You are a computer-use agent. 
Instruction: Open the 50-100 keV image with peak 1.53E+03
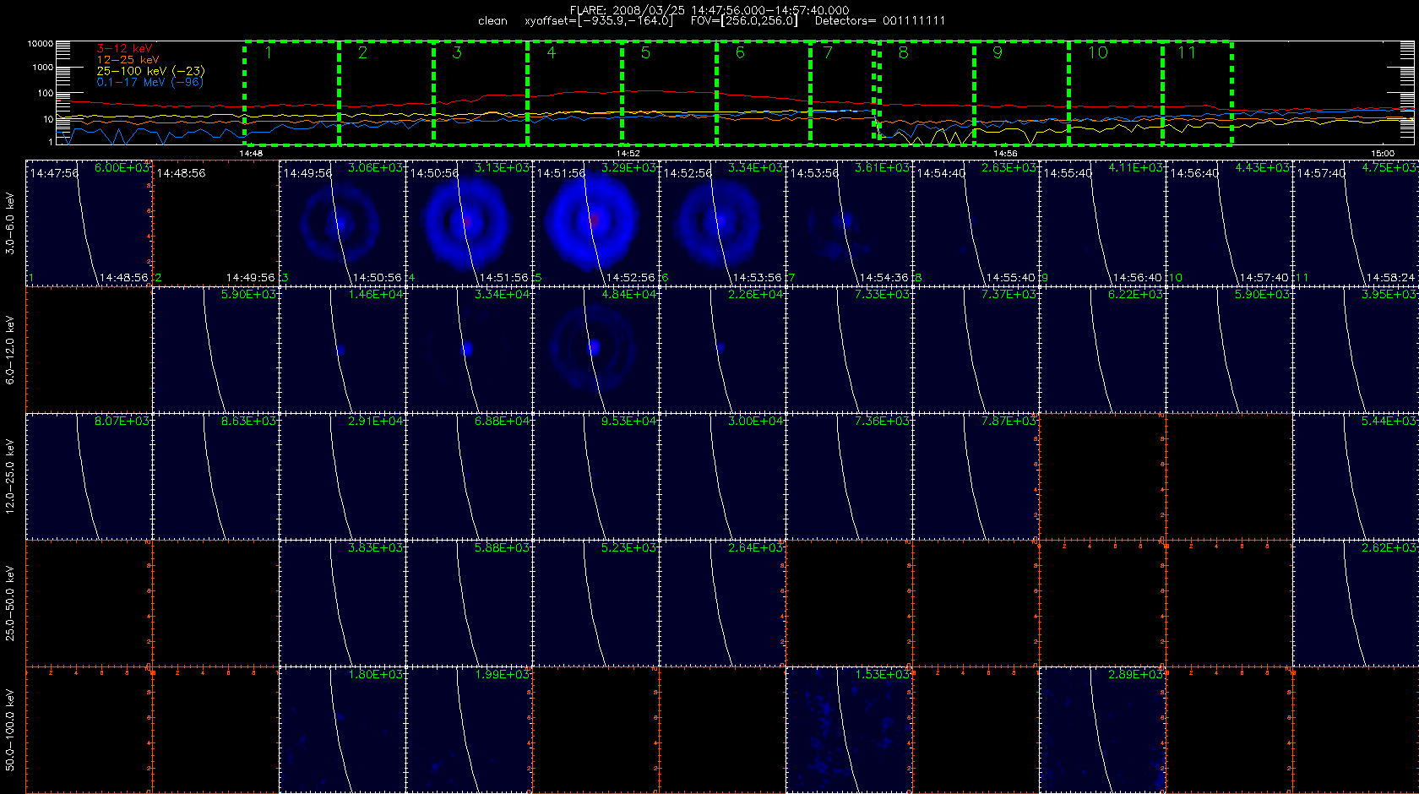850,730
